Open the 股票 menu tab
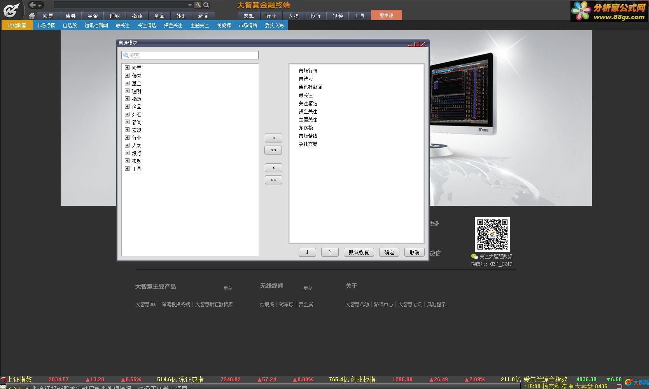This screenshot has height=389, width=649. tap(48, 16)
